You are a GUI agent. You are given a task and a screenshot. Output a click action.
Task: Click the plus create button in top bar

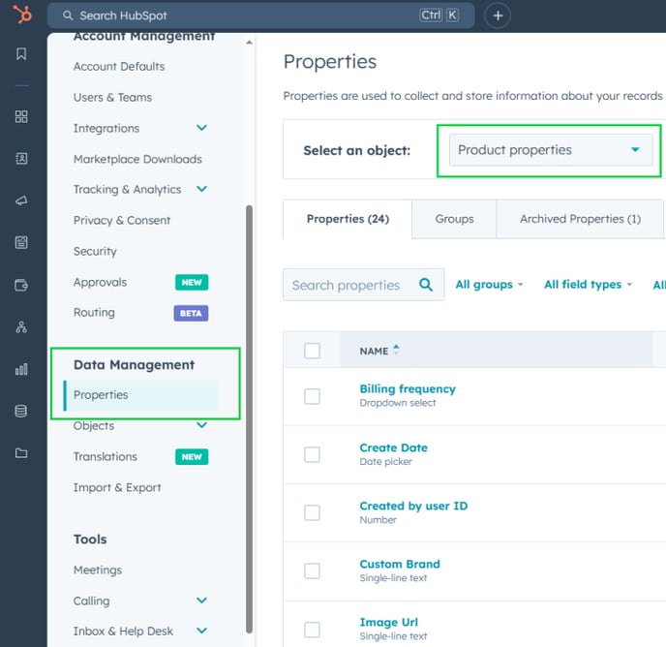(x=498, y=15)
